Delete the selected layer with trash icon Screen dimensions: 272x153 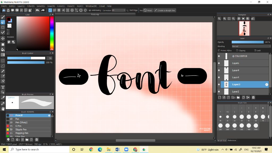tap(253, 97)
